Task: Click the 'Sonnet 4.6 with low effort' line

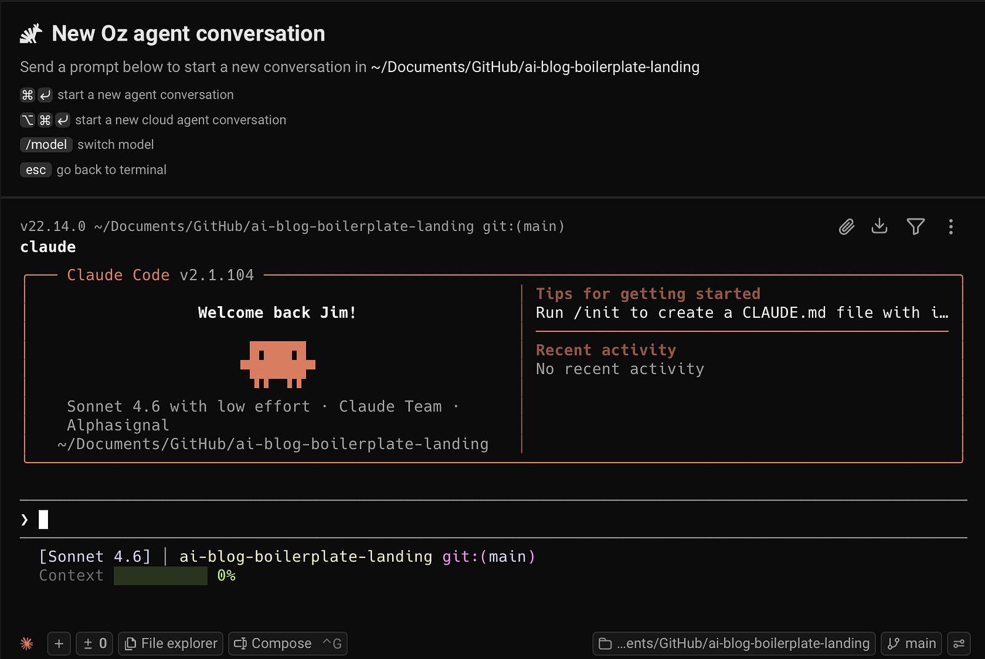Action: click(x=188, y=406)
